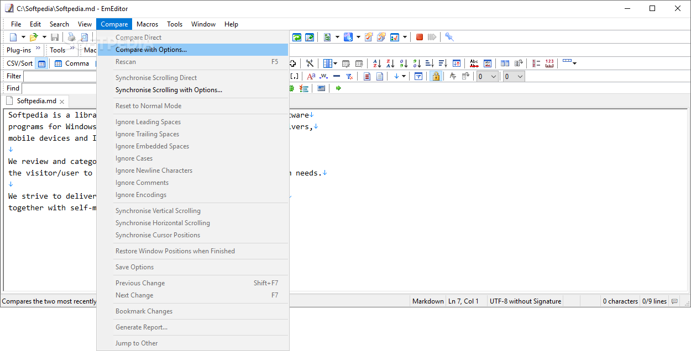Click the advanced filter funnel window icon
The width and height of the screenshot is (691, 351).
418,76
